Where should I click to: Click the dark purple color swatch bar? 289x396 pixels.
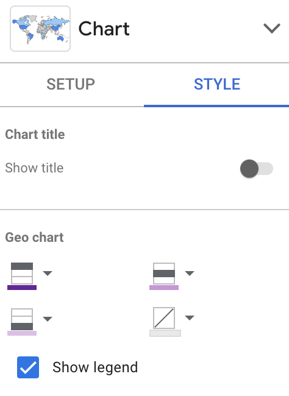click(x=22, y=288)
